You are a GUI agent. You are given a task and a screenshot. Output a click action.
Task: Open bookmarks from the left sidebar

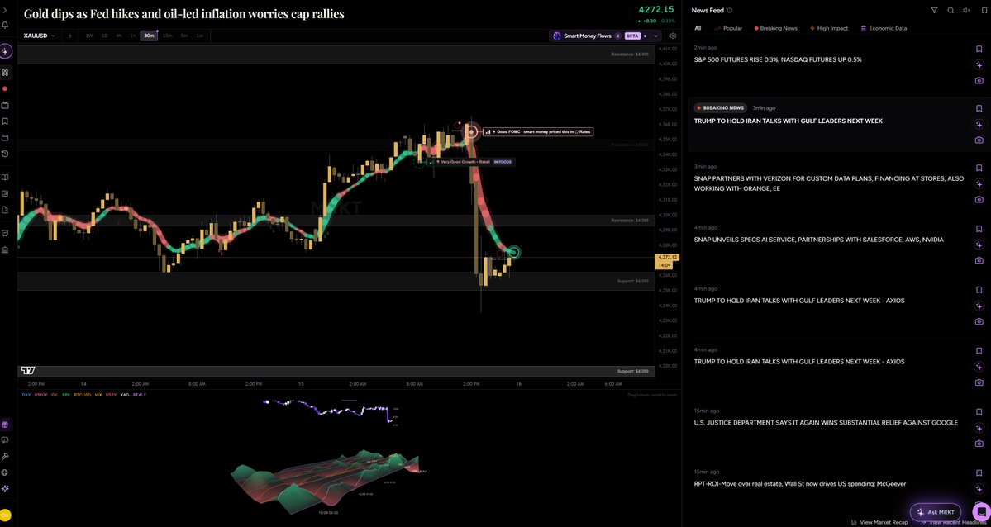(5, 121)
